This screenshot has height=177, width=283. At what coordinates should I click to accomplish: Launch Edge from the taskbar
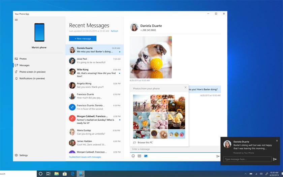pyautogui.click(x=73, y=174)
